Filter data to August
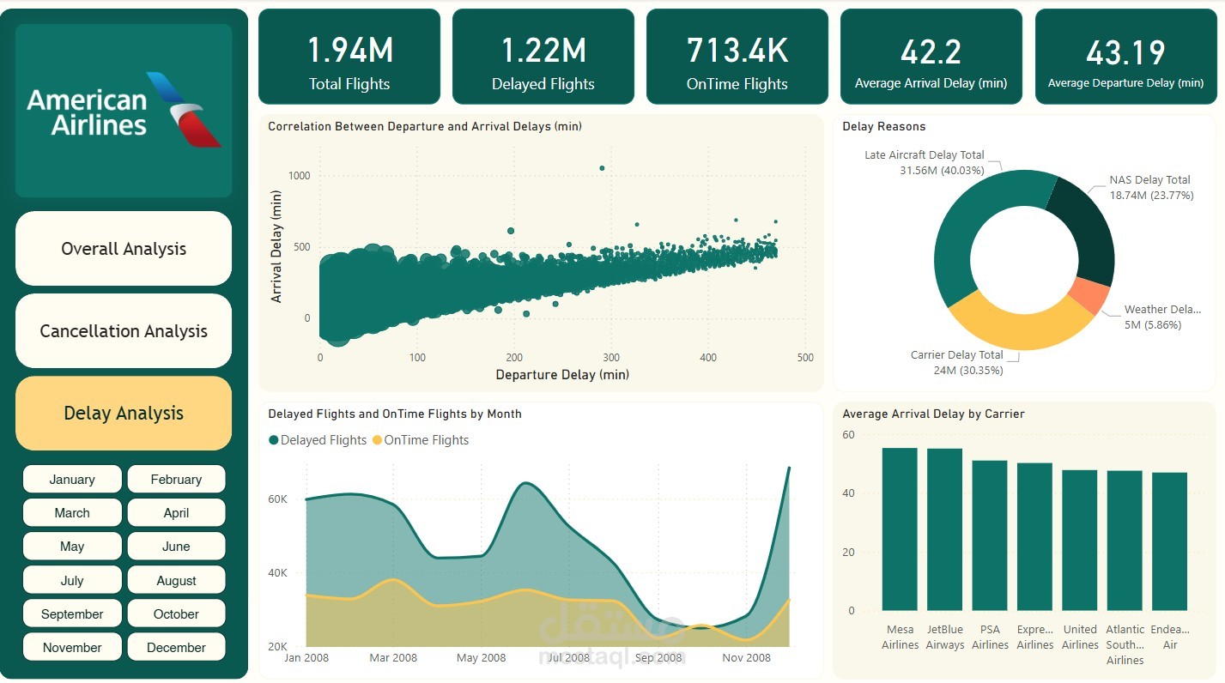1225x683 pixels. click(x=176, y=581)
